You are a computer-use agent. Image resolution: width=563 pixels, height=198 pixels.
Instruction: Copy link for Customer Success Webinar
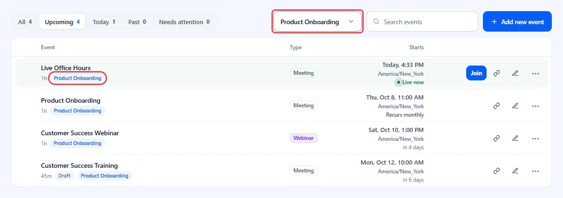point(496,138)
